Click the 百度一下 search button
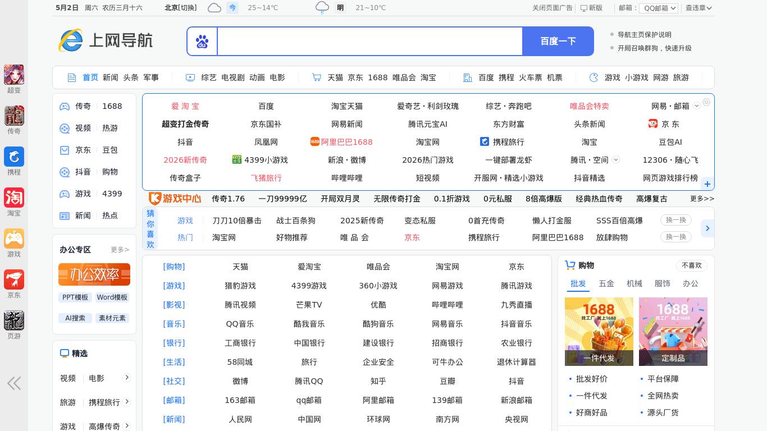Screen dimensions: 767x431 point(558,41)
